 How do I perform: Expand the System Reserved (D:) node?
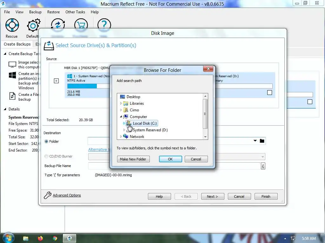(x=124, y=130)
